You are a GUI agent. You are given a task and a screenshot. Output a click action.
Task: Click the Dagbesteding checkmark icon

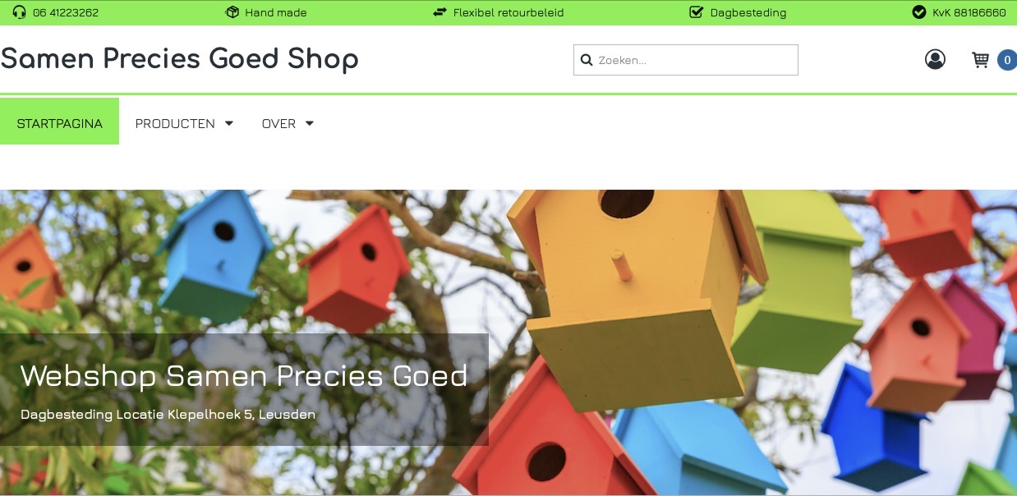click(x=697, y=12)
